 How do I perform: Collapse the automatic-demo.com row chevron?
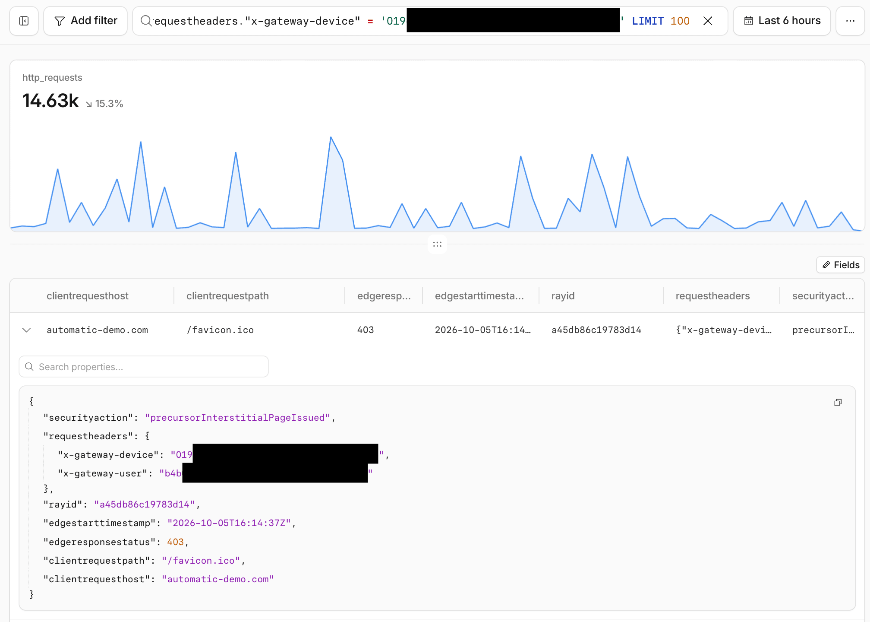point(27,330)
